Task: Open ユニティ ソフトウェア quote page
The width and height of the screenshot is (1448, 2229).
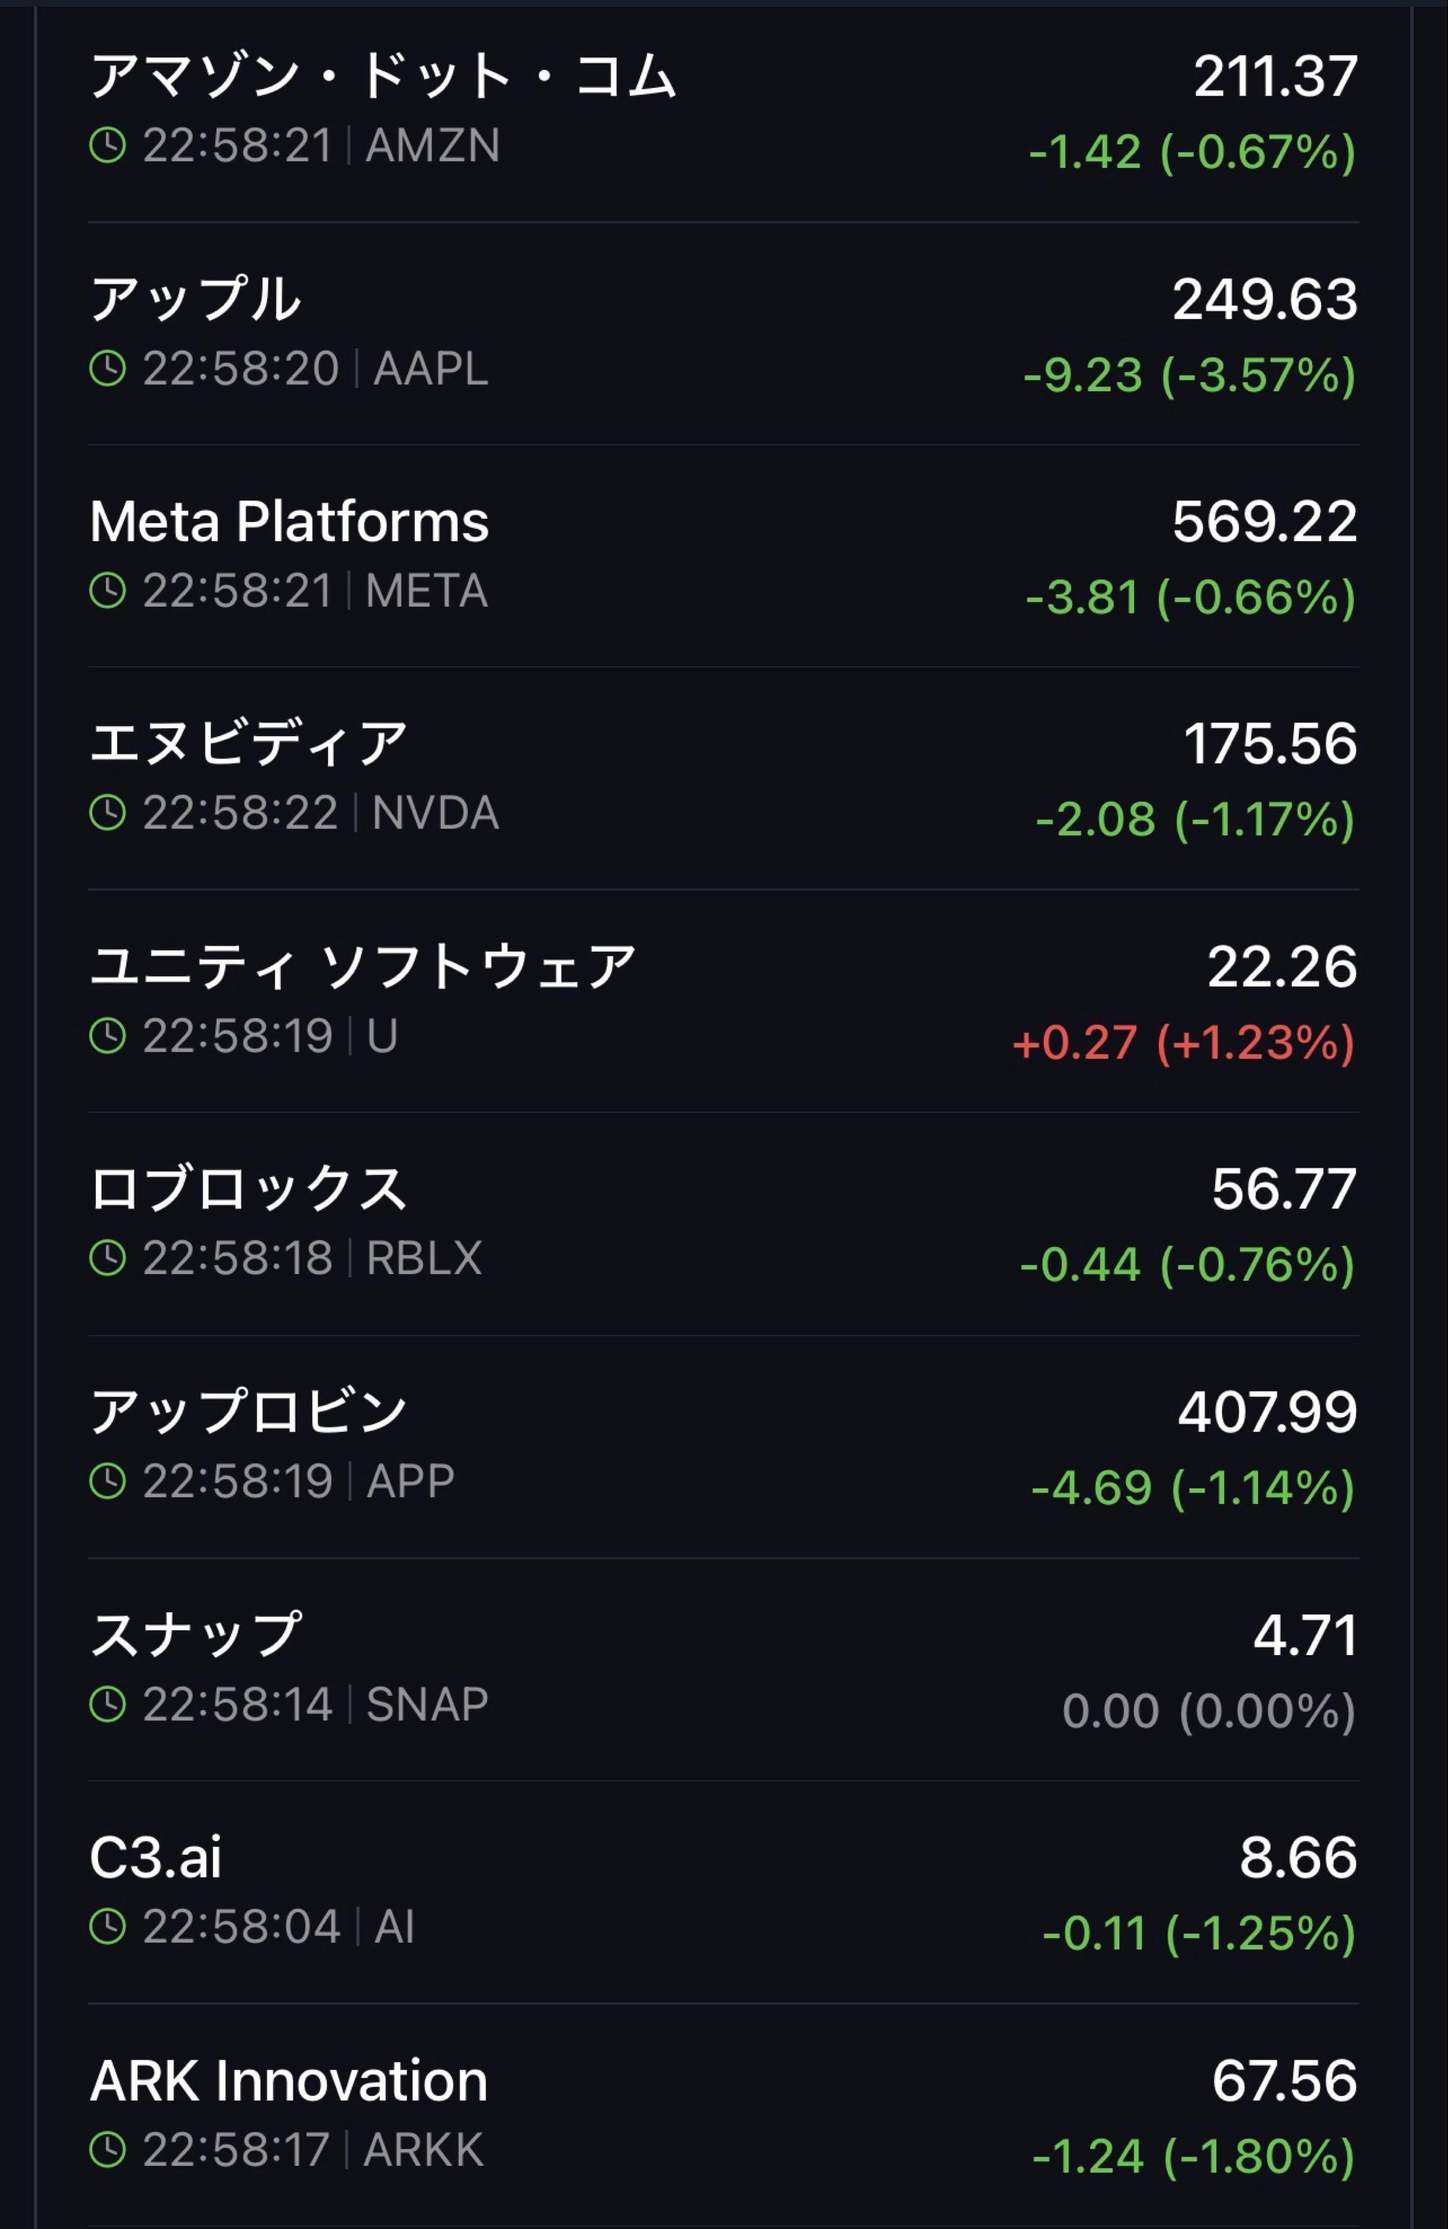Action: pyautogui.click(x=363, y=967)
